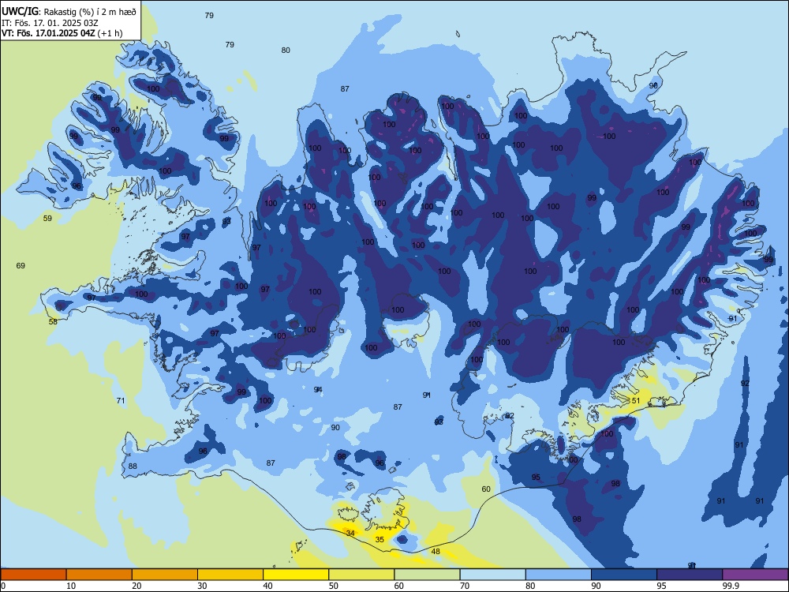The width and height of the screenshot is (789, 592).
Task: Click the map value '58' by the western peninsula
Action: pyautogui.click(x=53, y=322)
